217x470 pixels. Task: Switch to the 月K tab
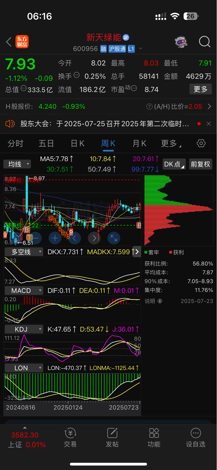[139, 143]
